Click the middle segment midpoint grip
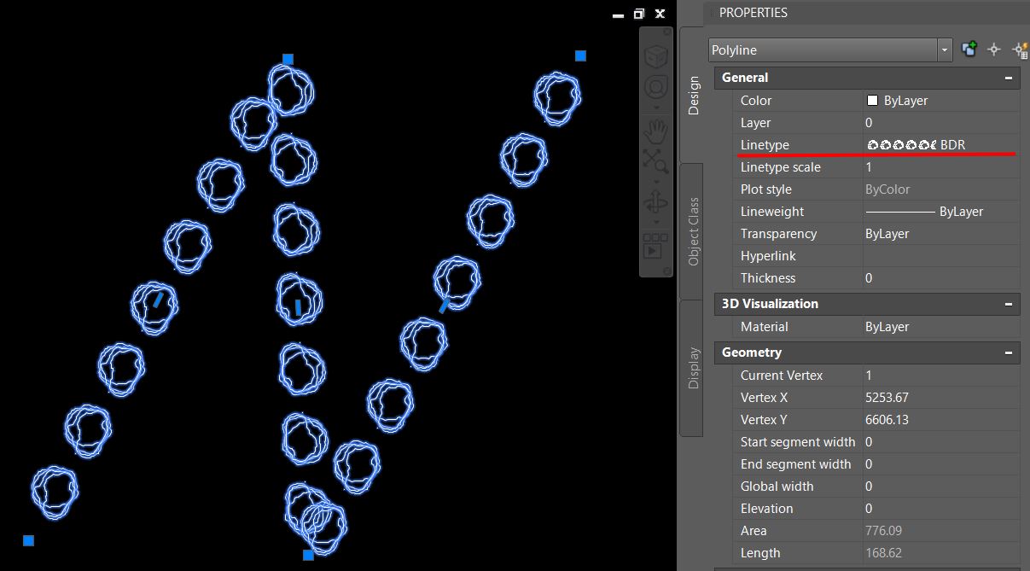The width and height of the screenshot is (1030, 571). tap(298, 306)
